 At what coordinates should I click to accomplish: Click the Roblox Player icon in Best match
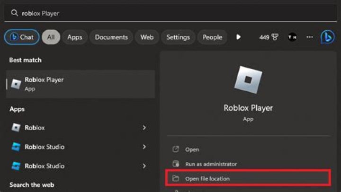point(16,84)
